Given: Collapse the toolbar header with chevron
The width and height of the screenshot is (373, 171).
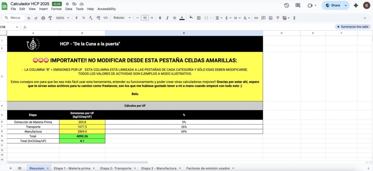Looking at the screenshot, I should coord(365,18).
